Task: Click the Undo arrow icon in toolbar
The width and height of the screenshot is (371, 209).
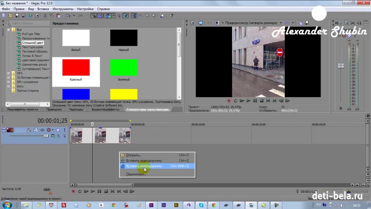Action: (x=68, y=16)
